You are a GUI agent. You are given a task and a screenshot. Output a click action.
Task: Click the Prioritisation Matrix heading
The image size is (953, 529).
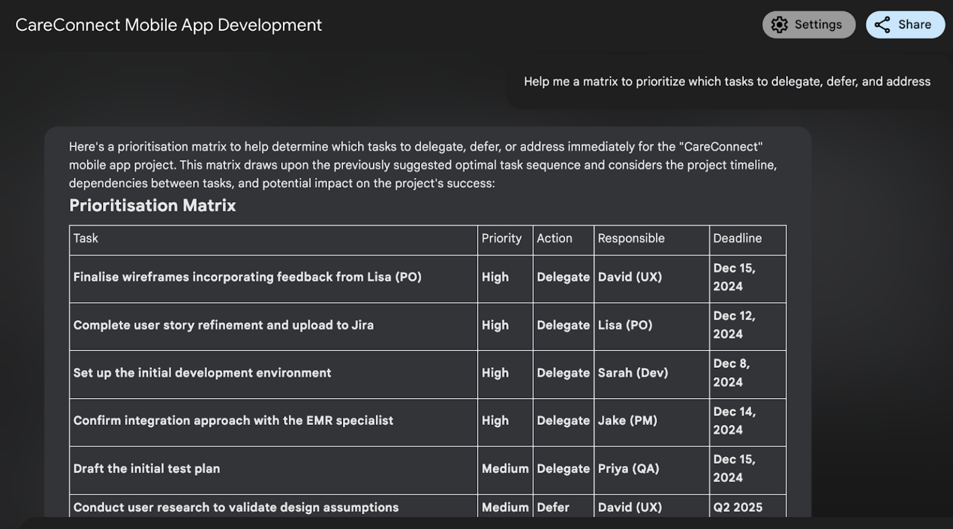click(153, 206)
